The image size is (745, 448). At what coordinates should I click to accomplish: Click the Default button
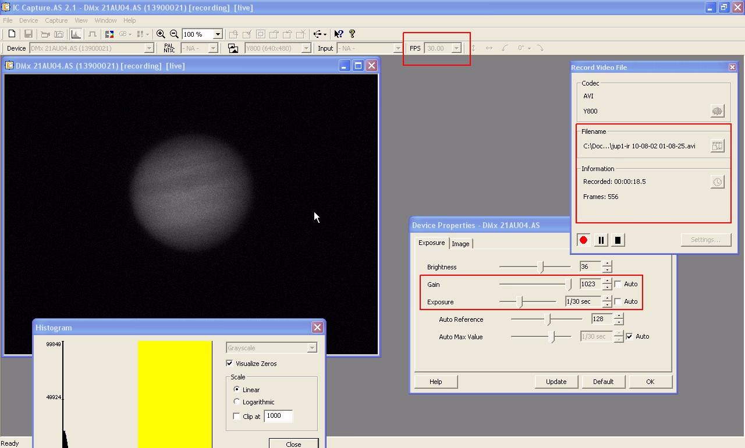pyautogui.click(x=603, y=382)
